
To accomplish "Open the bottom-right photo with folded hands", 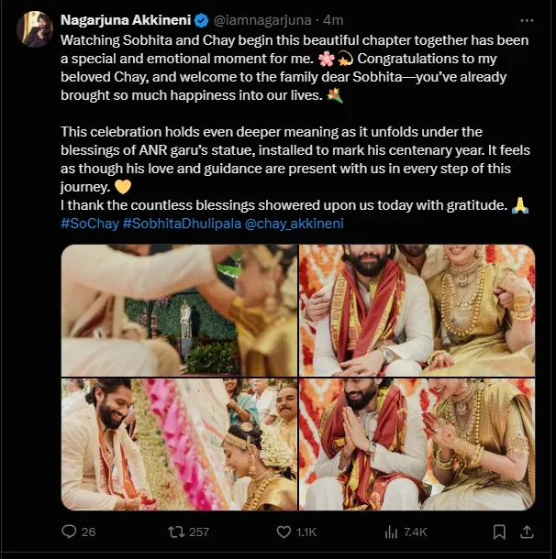I will 417,444.
